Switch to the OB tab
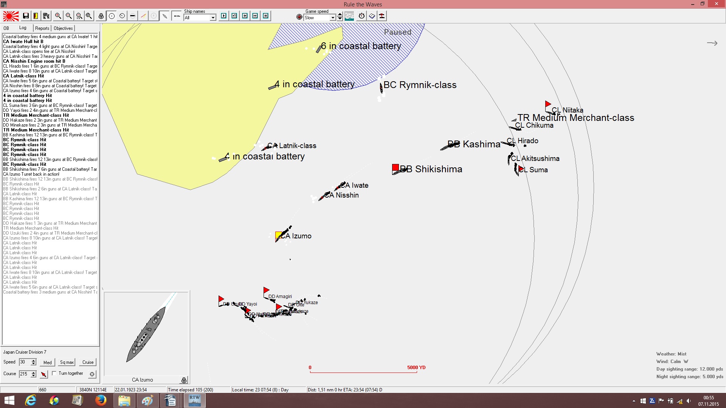The height and width of the screenshot is (408, 726). pos(6,28)
